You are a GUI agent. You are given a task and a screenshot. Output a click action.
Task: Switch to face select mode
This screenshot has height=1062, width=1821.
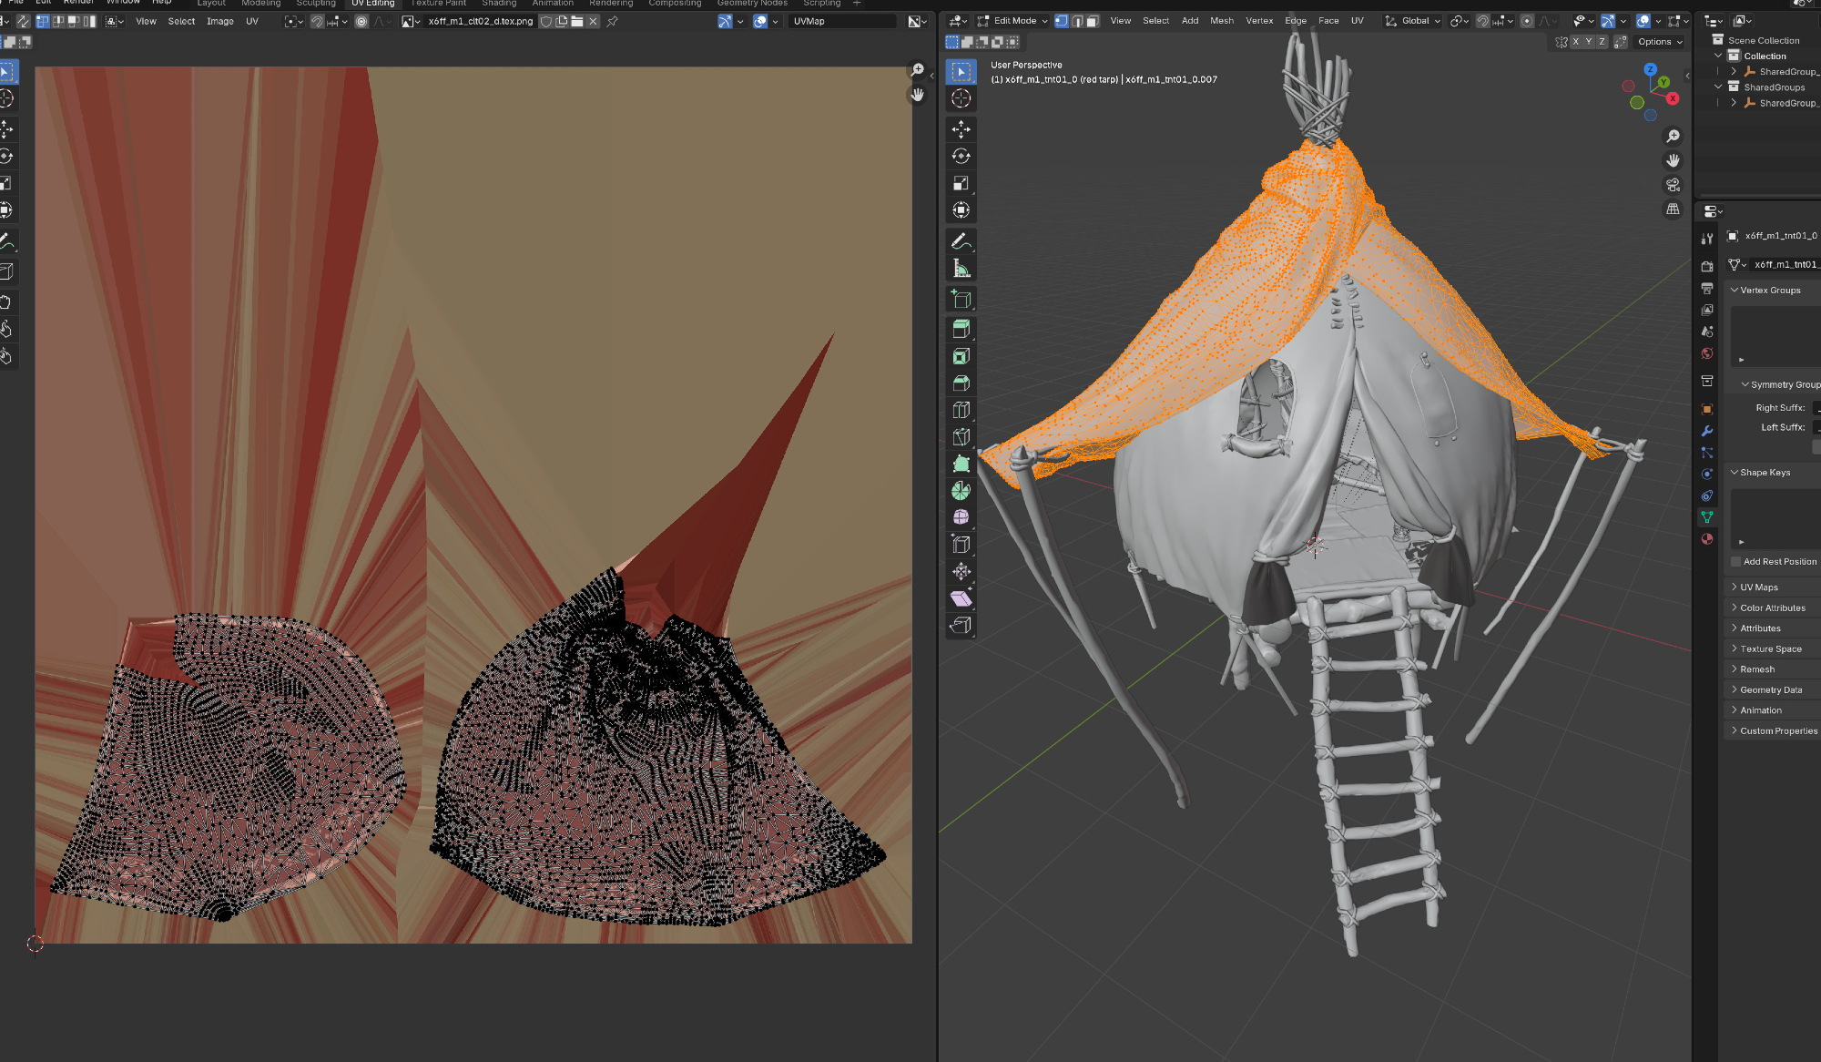click(x=1092, y=21)
